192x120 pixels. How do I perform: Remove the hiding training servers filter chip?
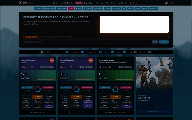point(38,42)
